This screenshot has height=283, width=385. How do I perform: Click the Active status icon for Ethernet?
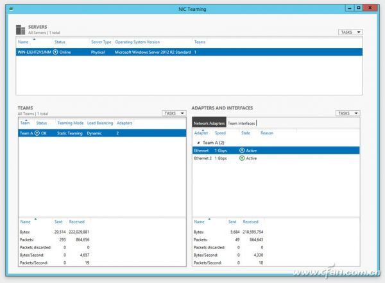point(242,150)
